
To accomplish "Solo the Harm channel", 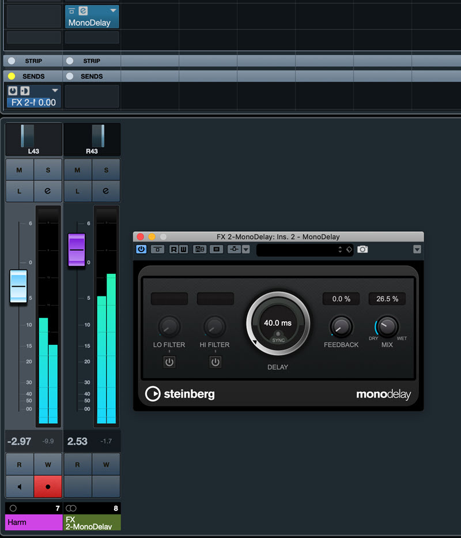I will pos(48,170).
